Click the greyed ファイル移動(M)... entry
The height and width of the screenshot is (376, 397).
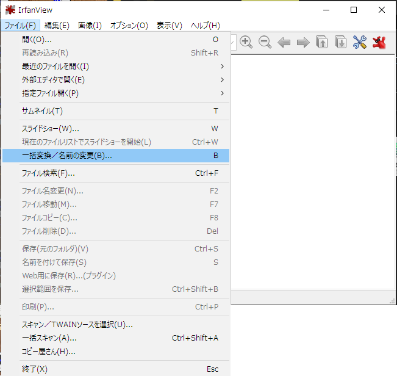pos(116,204)
